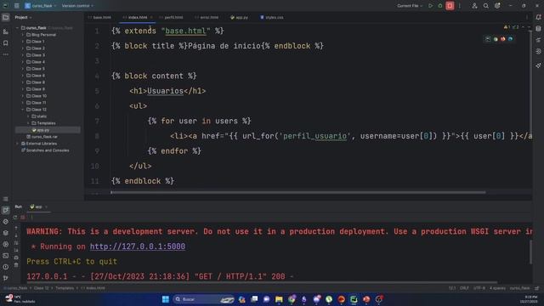Open the Run tool window icon in the left sidebar
Viewport: 544px width, 306px height.
(6, 210)
